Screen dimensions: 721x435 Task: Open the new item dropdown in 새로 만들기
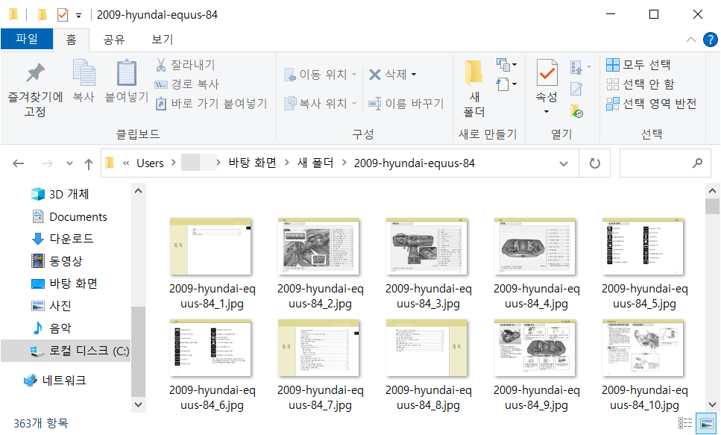[506, 65]
